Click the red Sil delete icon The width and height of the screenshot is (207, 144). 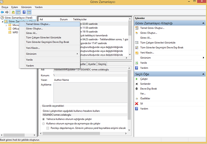pyautogui.click(x=137, y=104)
